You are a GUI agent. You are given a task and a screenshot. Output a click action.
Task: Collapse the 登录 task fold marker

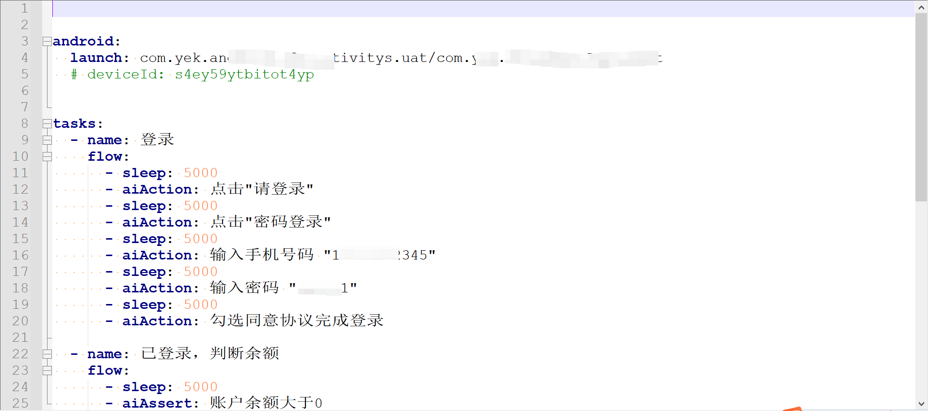47,140
